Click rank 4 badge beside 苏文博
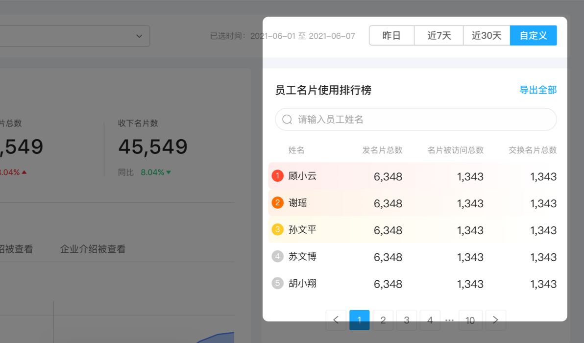The width and height of the screenshot is (584, 343). pyautogui.click(x=277, y=256)
